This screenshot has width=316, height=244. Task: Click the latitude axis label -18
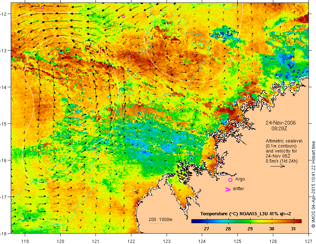4,234
